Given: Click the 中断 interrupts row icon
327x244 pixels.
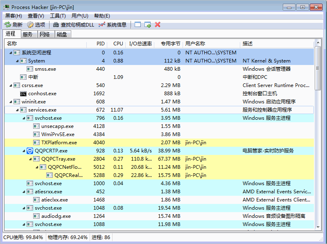Looking at the screenshot, I should click(x=23, y=77).
